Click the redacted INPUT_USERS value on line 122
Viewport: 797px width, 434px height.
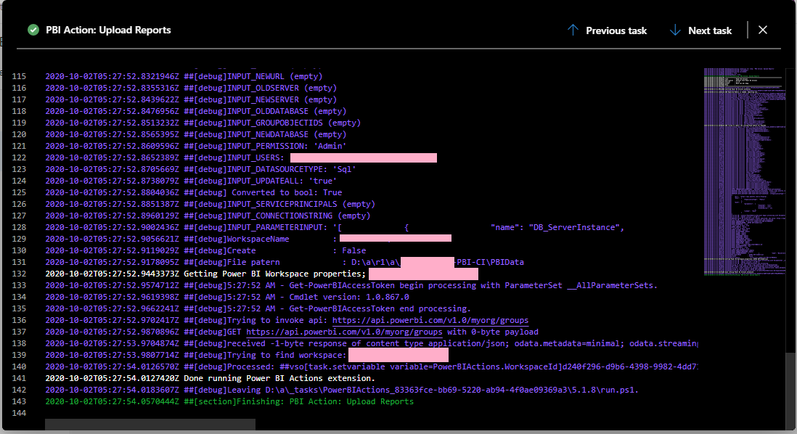tap(363, 157)
